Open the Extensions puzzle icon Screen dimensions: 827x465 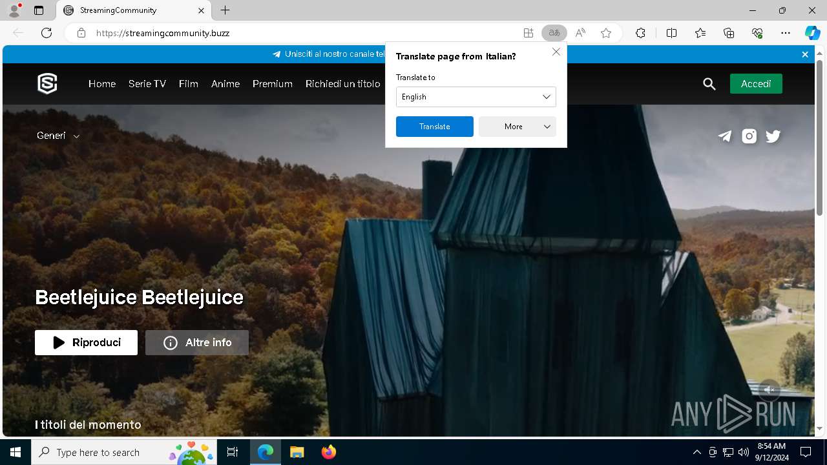(640, 33)
